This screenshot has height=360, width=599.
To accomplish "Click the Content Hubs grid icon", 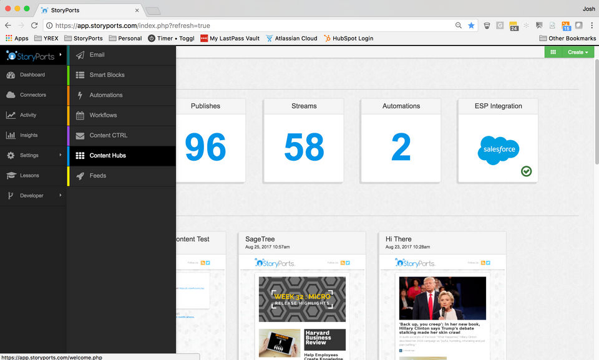I will click(80, 156).
